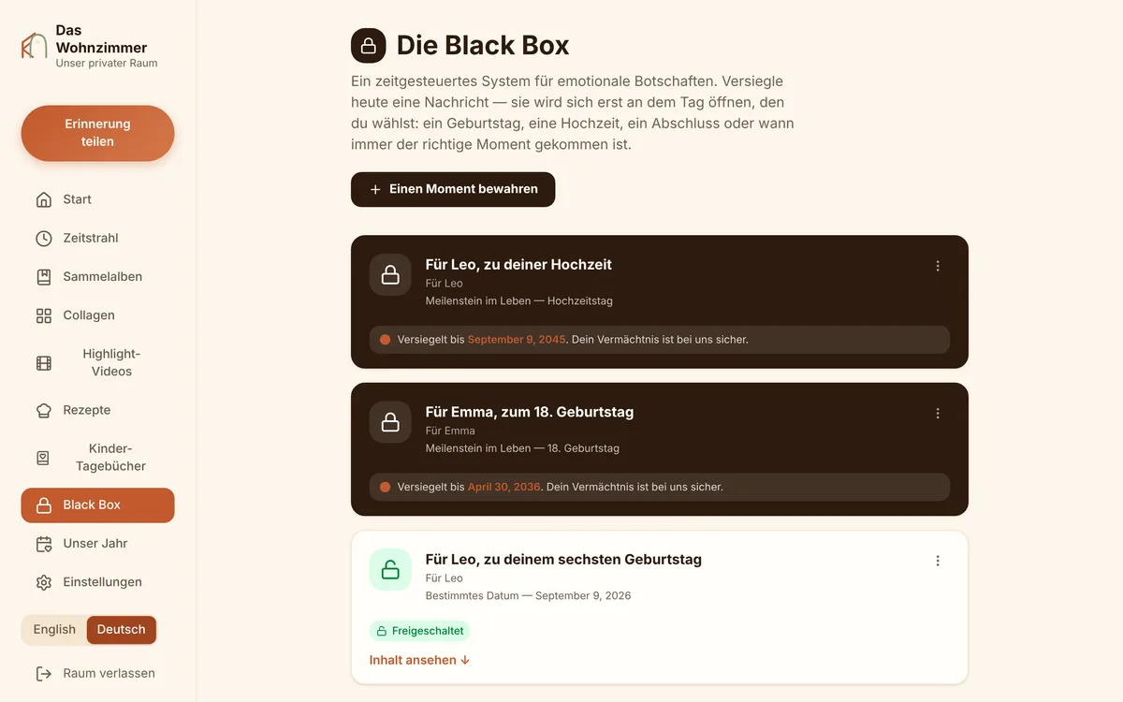Click Einen Moment bewahren button

pos(453,189)
